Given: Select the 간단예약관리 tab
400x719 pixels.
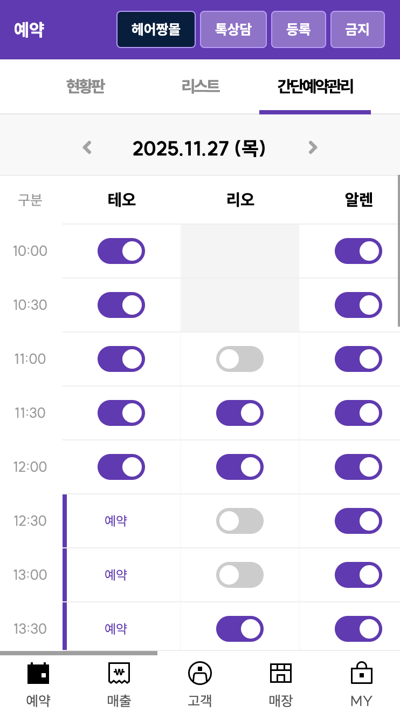Looking at the screenshot, I should click(315, 86).
